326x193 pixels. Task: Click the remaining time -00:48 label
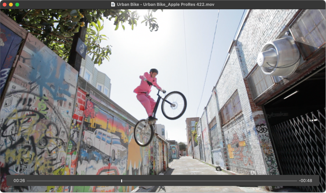[x=305, y=181]
